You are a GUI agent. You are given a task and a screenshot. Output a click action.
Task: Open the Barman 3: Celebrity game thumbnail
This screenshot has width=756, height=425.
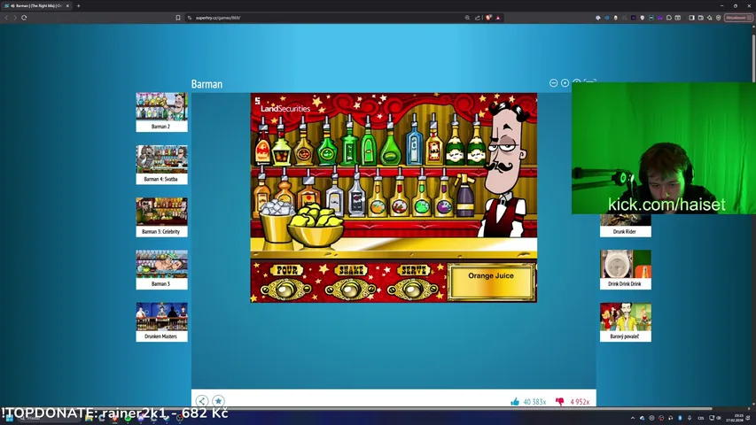pyautogui.click(x=161, y=217)
